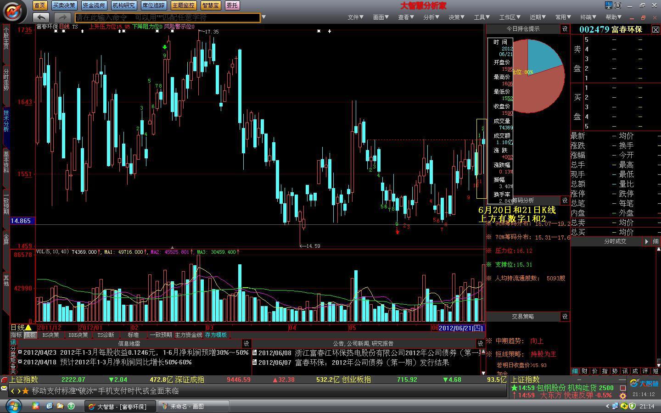Viewport: 661px width, 413px height.
Task: Open settings '设' for 公告新闻 panel
Action: tap(481, 343)
